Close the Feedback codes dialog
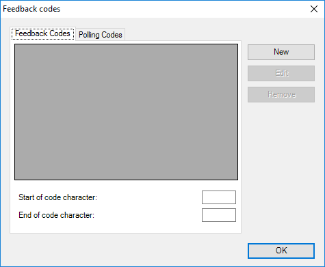 [314, 9]
